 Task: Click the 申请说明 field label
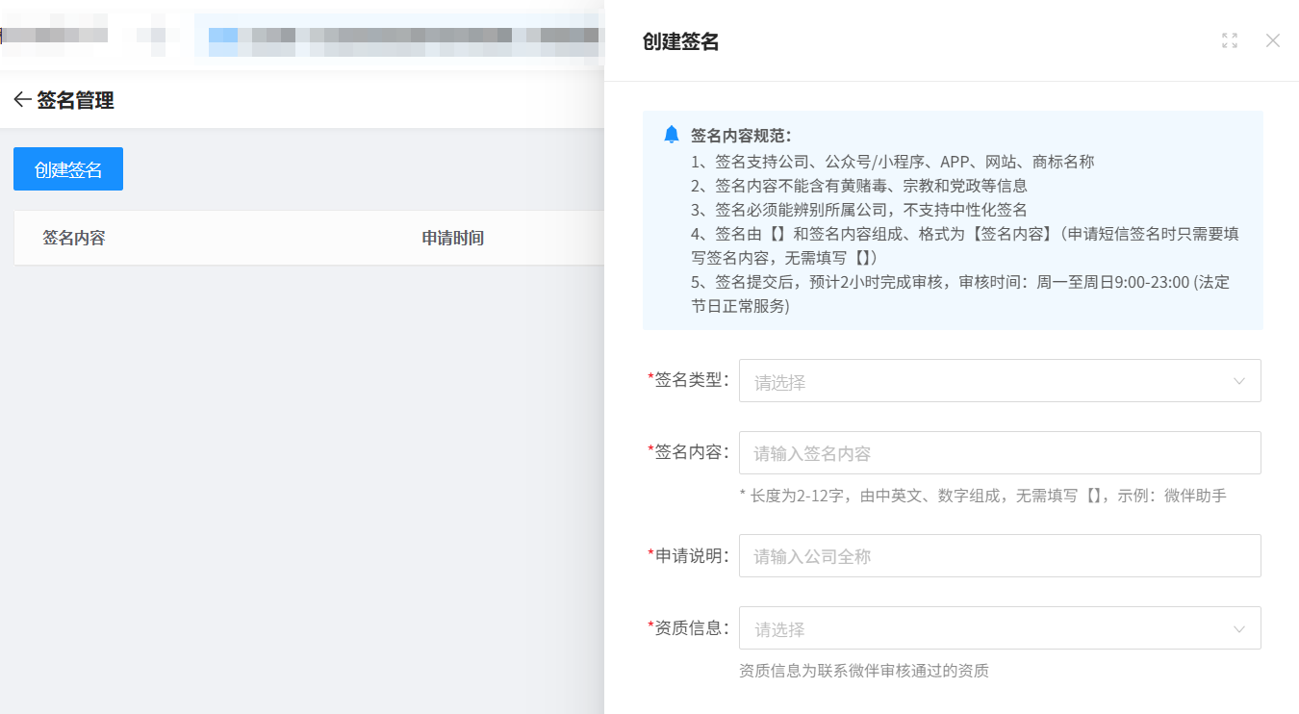coord(688,555)
